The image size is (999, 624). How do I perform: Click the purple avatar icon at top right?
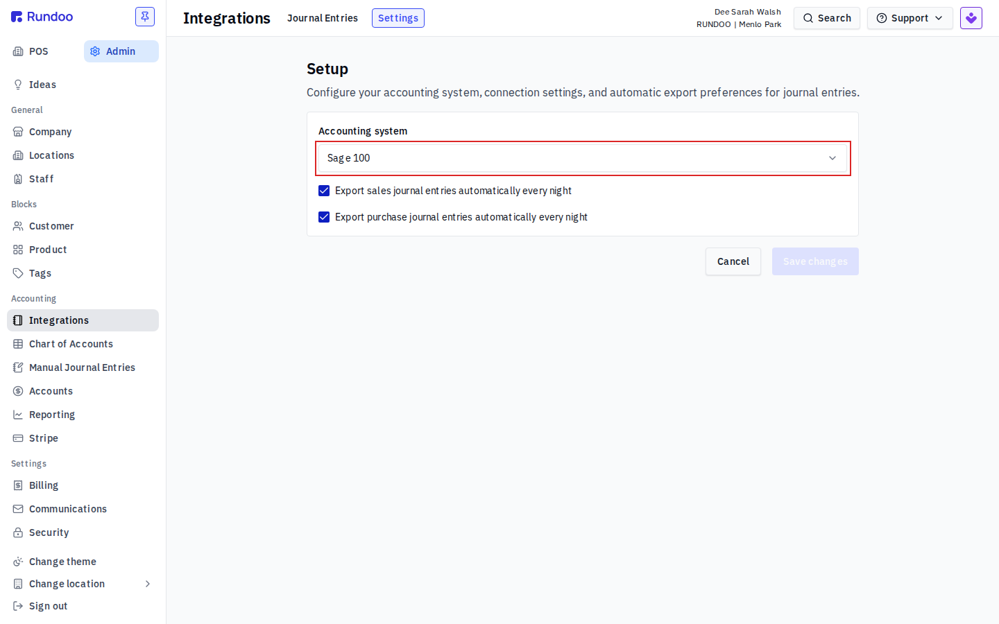point(971,18)
